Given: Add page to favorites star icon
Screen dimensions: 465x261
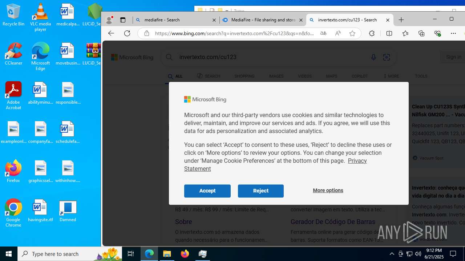Looking at the screenshot, I should coord(352,33).
